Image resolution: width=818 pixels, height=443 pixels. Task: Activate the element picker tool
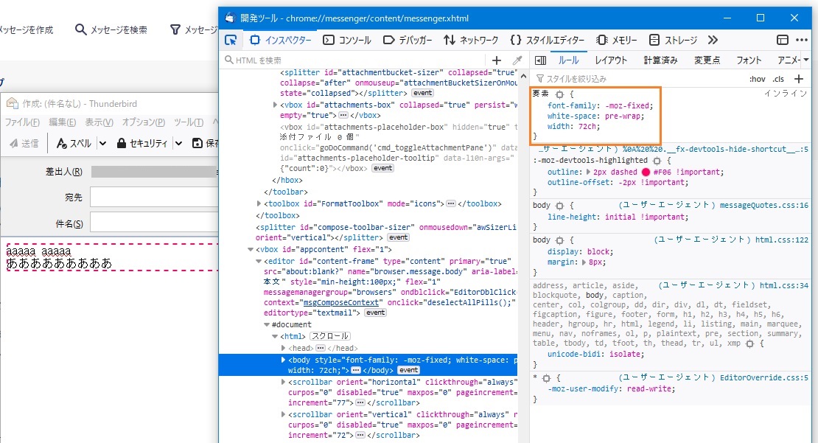231,40
